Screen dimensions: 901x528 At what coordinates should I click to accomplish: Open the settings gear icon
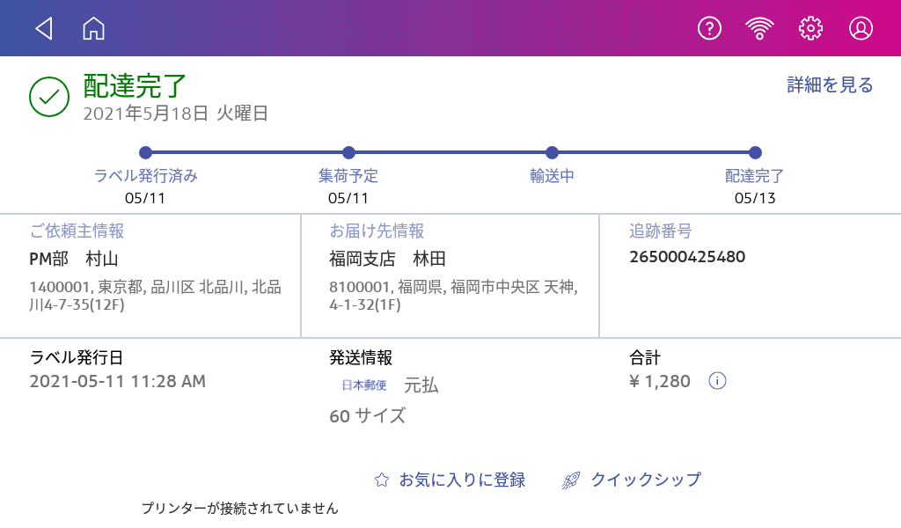pos(810,27)
